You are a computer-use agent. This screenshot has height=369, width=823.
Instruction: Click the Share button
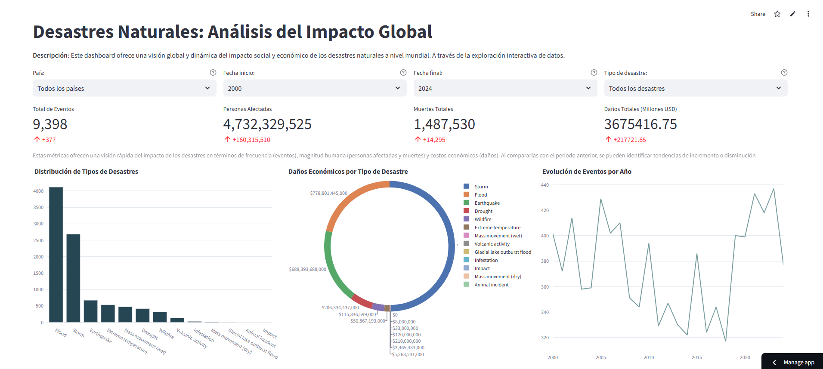pyautogui.click(x=758, y=14)
